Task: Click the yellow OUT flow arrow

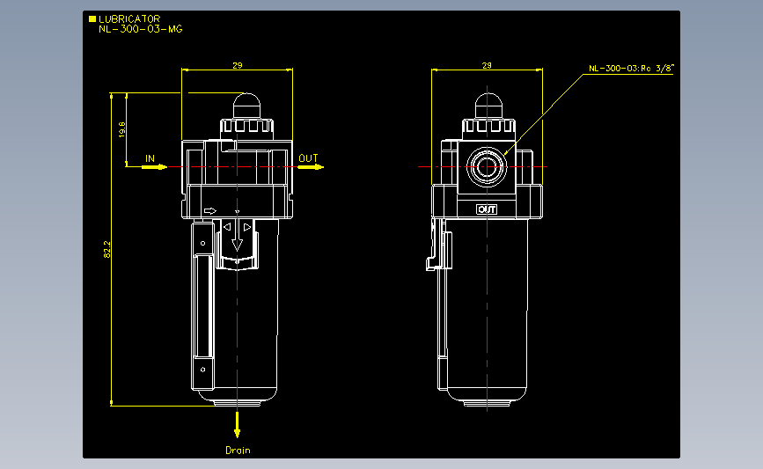Action: coord(311,167)
